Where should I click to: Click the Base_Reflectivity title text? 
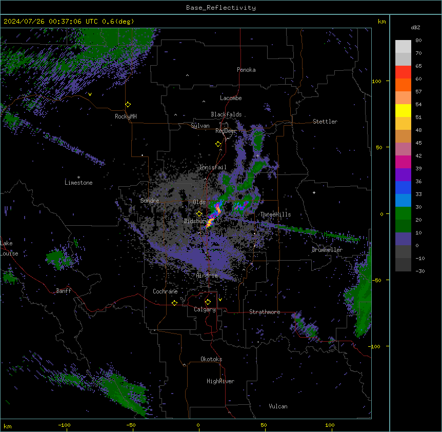tap(221, 8)
